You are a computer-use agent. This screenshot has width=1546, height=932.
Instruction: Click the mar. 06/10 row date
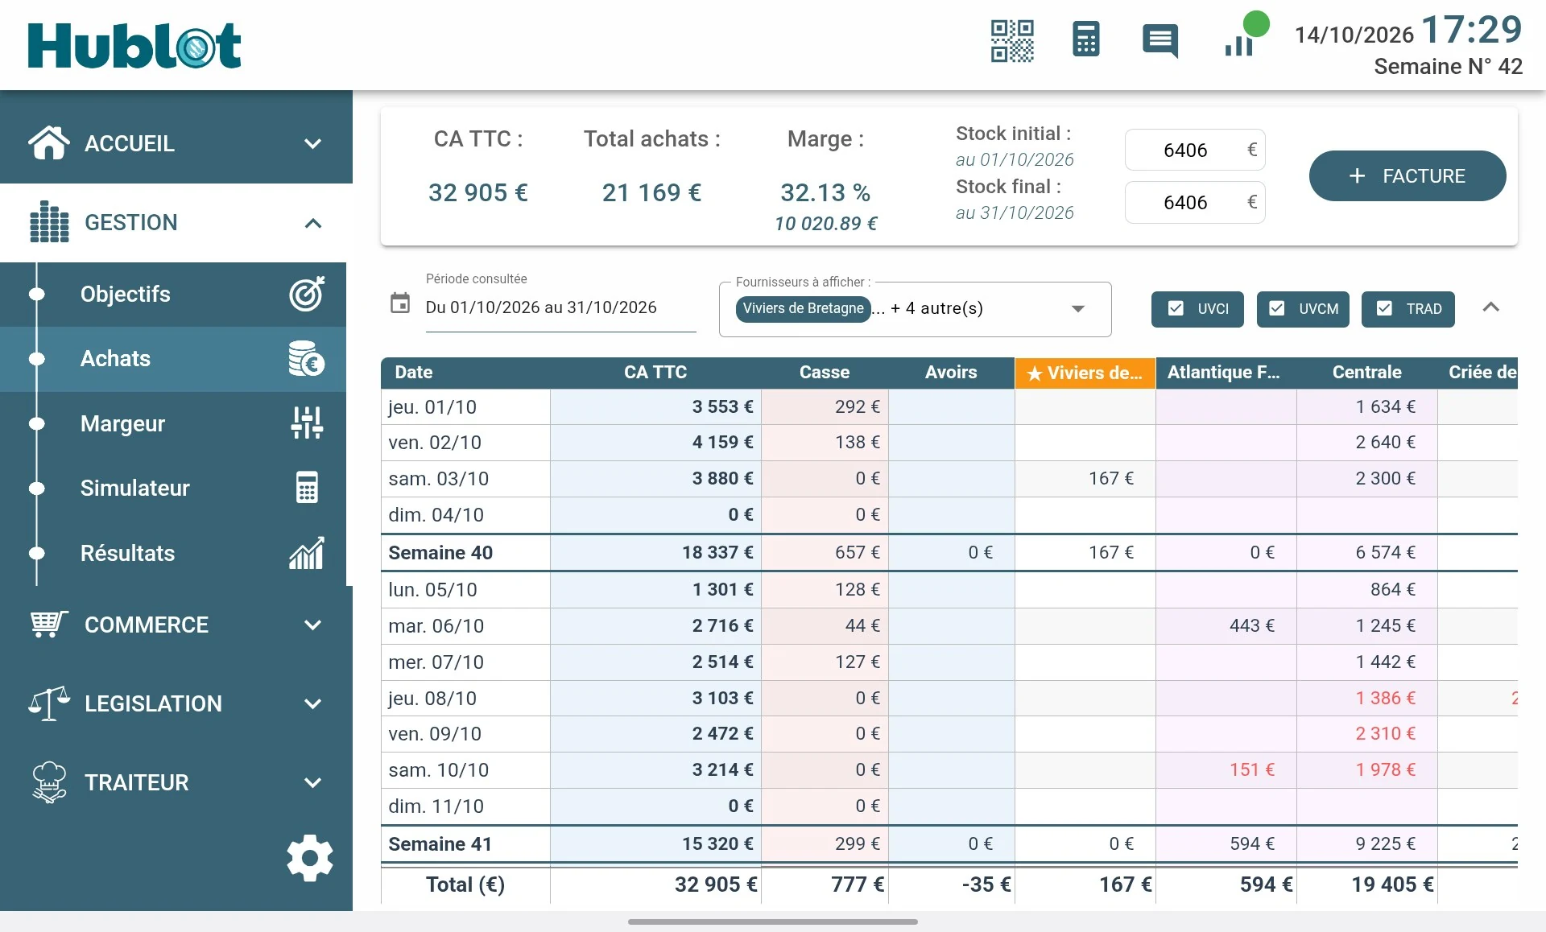[x=436, y=626]
